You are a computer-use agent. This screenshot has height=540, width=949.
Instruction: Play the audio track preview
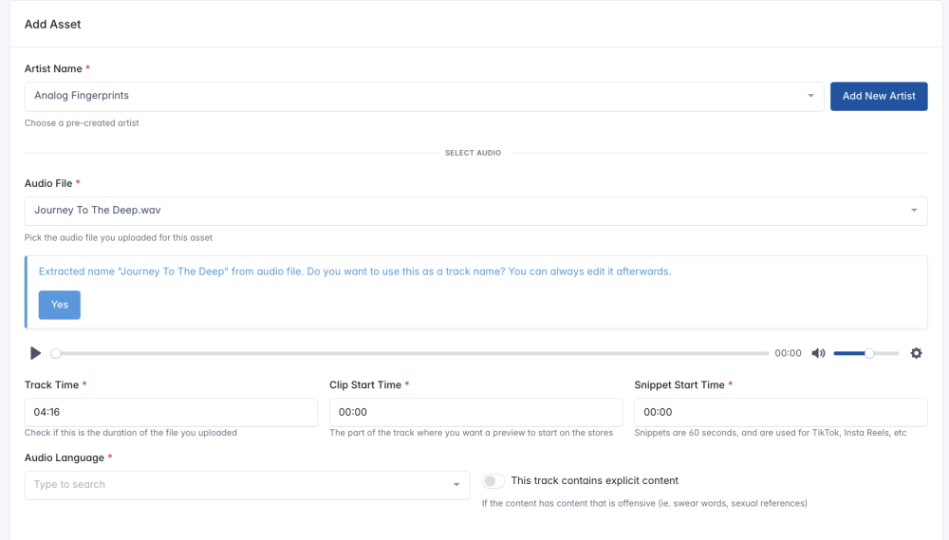point(35,353)
